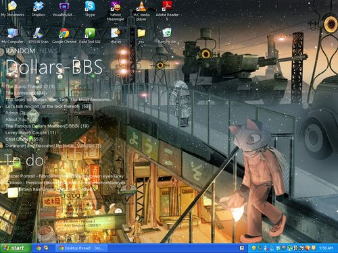Select the VLC media player icon
Image resolution: width=338 pixels, height=253 pixels.
tap(141, 11)
